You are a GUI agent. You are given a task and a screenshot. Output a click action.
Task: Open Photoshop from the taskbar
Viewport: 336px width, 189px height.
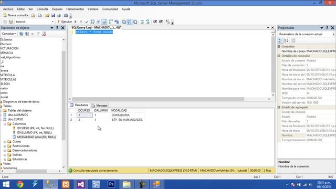tap(111, 184)
